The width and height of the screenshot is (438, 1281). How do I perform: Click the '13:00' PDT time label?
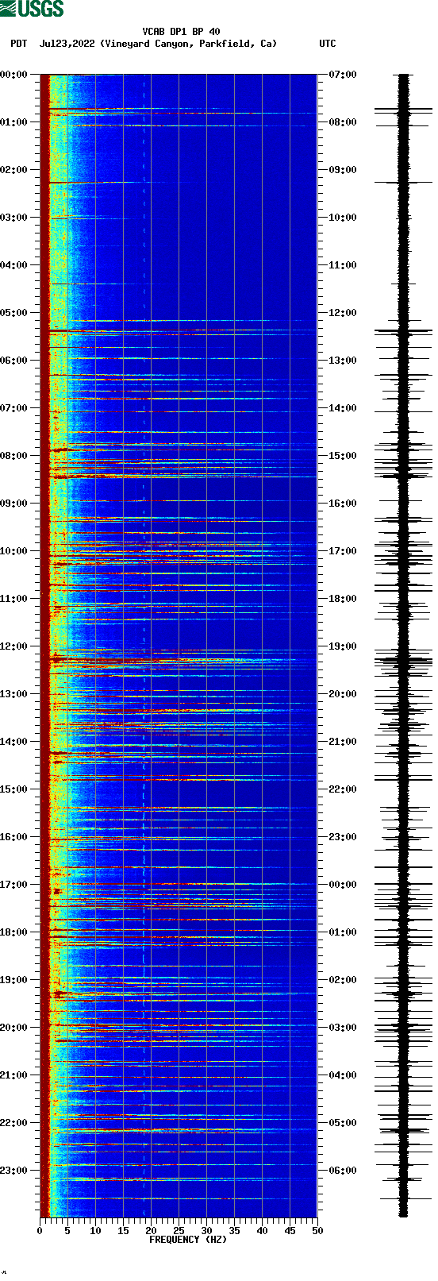tap(14, 694)
